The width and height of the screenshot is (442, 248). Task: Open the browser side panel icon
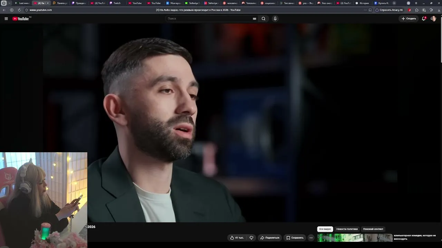tap(431, 10)
